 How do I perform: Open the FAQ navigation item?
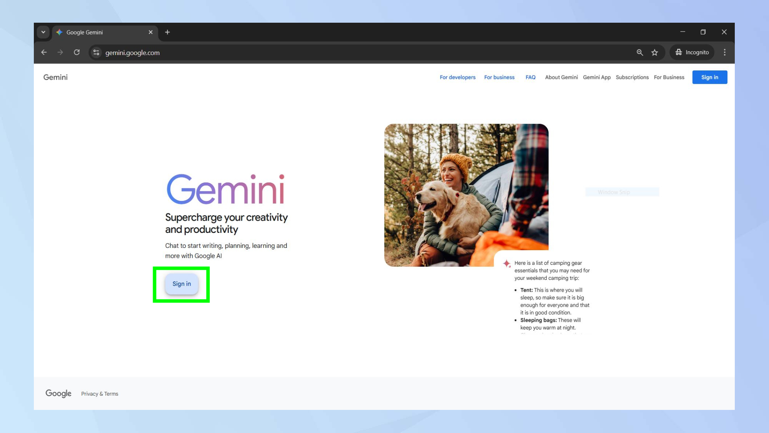click(x=530, y=77)
